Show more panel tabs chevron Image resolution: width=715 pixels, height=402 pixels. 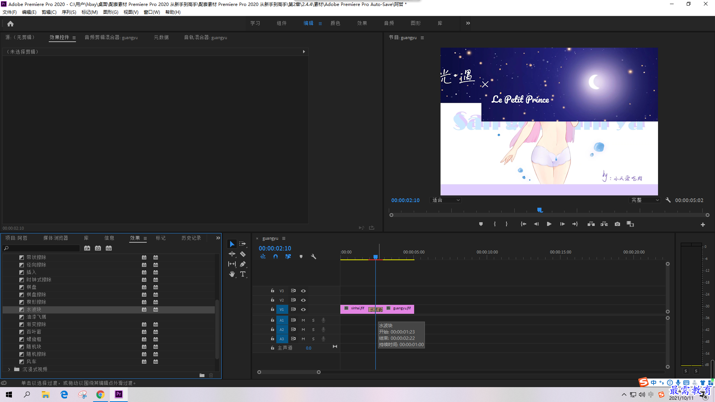pos(218,238)
